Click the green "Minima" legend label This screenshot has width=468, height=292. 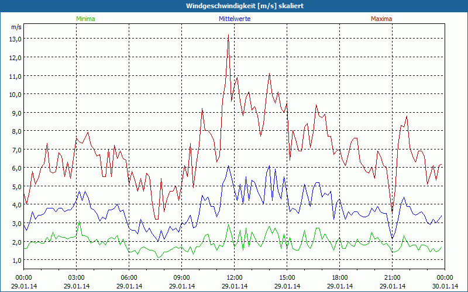click(85, 19)
